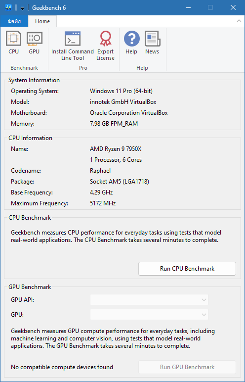
Task: Click the disabled Run GPU Benchmark button
Action: pos(187,367)
